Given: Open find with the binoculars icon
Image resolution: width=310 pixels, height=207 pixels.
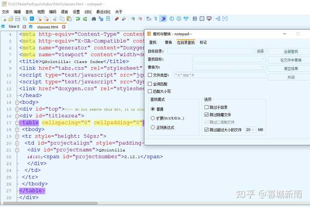Looking at the screenshot, I should pos(94,19).
